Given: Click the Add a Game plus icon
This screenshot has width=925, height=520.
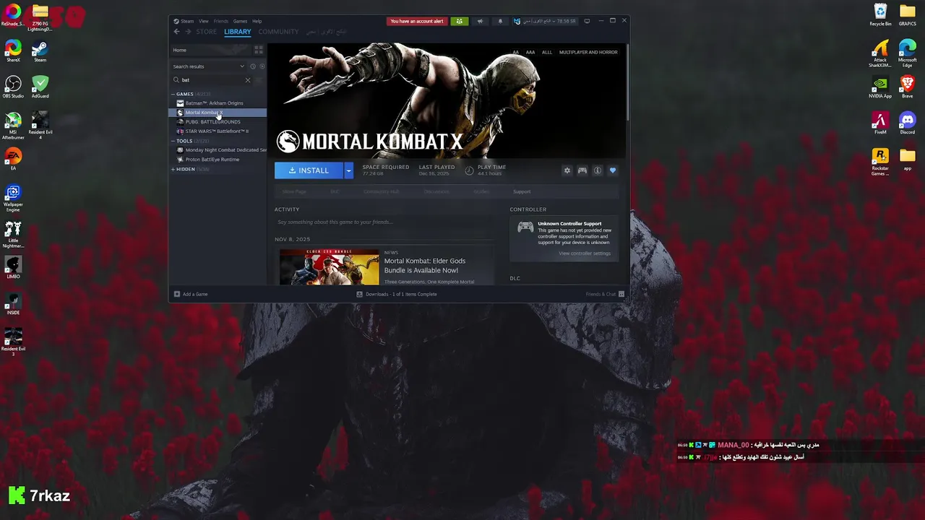Looking at the screenshot, I should 177,294.
